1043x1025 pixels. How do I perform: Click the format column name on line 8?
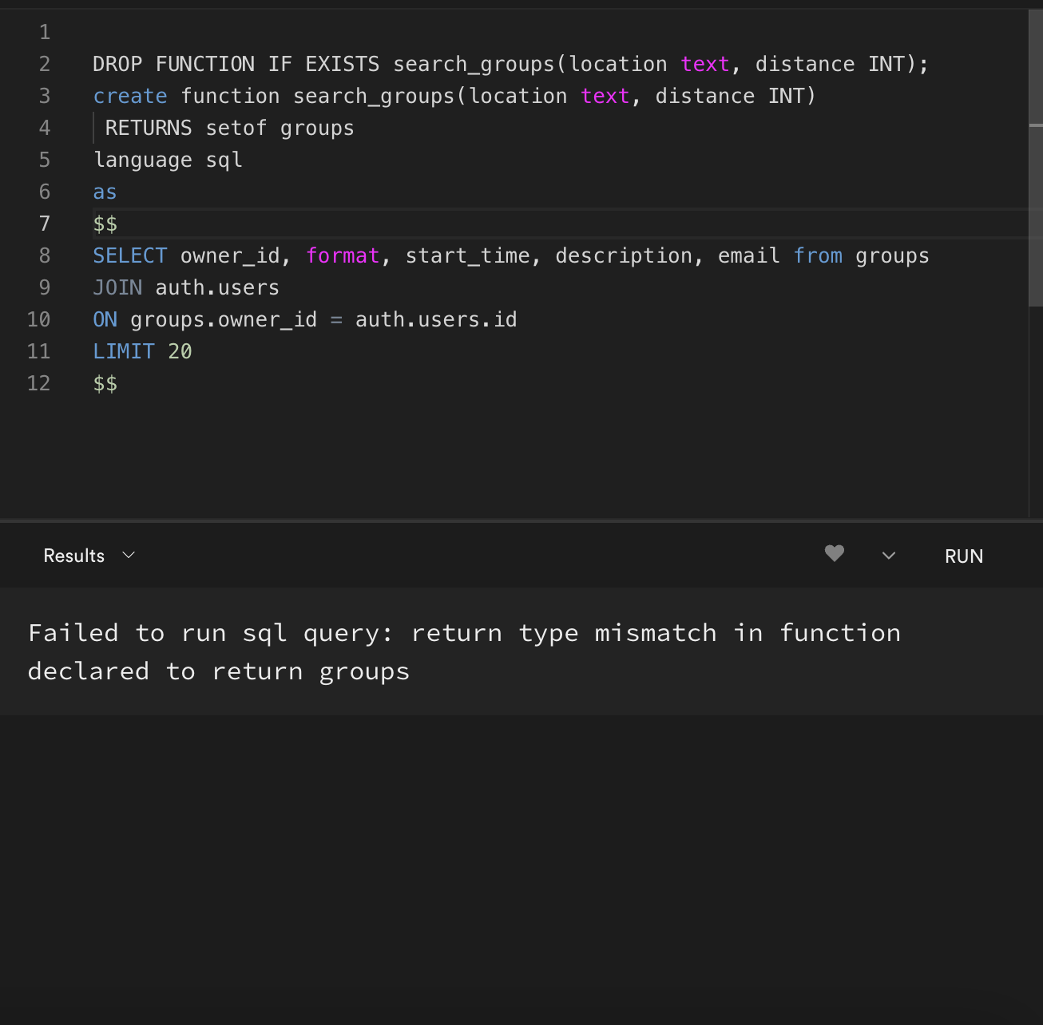[x=342, y=255]
